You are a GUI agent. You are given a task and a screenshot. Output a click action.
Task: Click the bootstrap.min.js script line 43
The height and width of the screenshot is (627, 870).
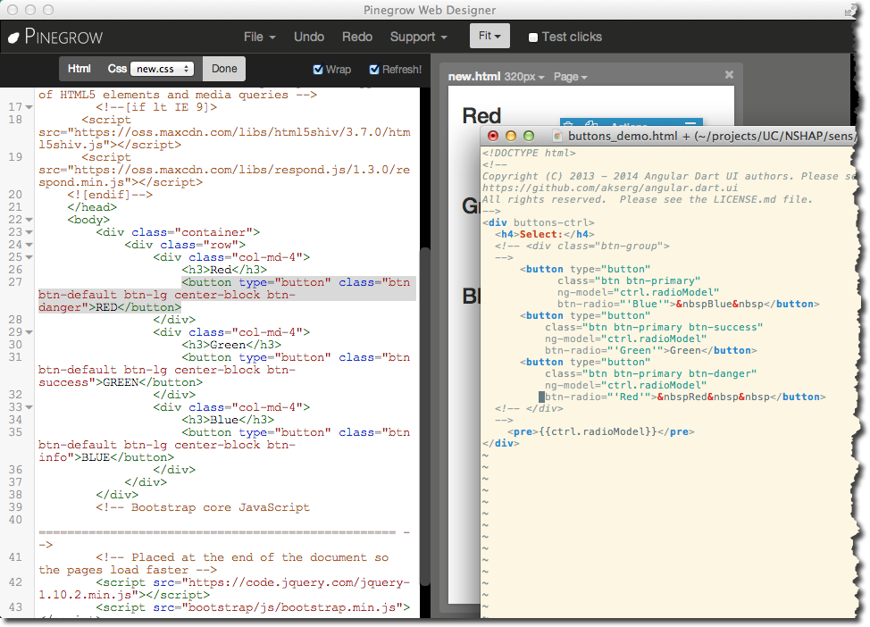click(x=253, y=607)
